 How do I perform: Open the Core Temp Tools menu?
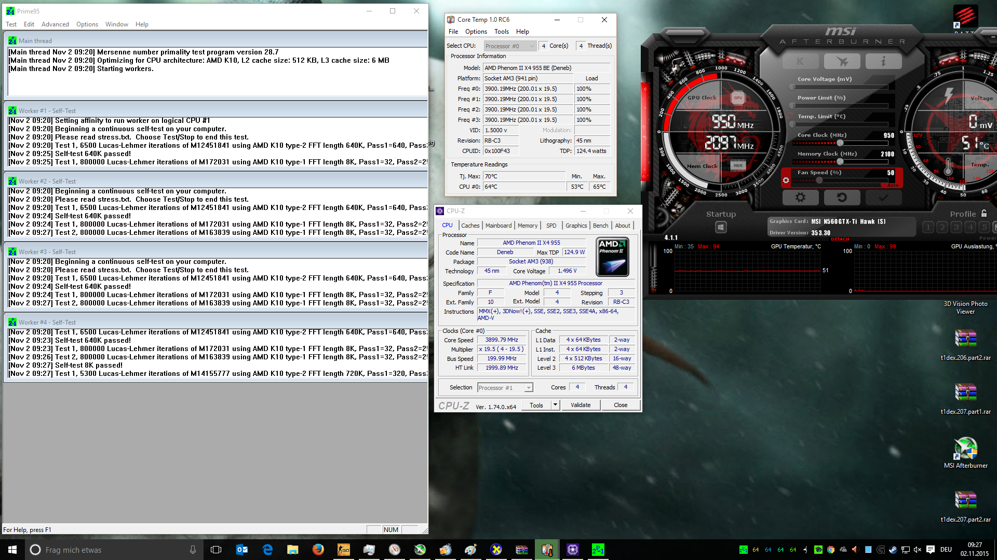coord(502,32)
